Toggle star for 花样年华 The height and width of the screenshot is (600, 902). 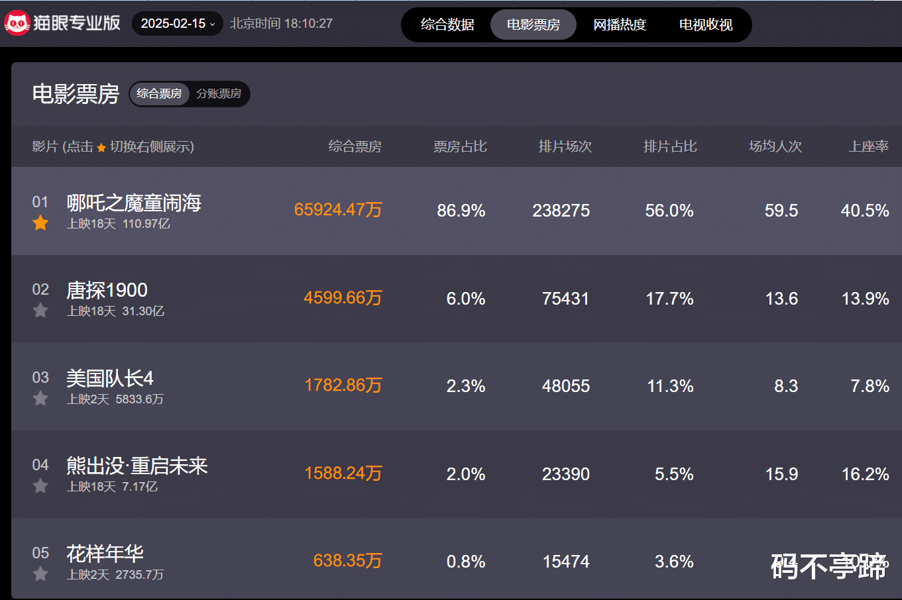(40, 574)
